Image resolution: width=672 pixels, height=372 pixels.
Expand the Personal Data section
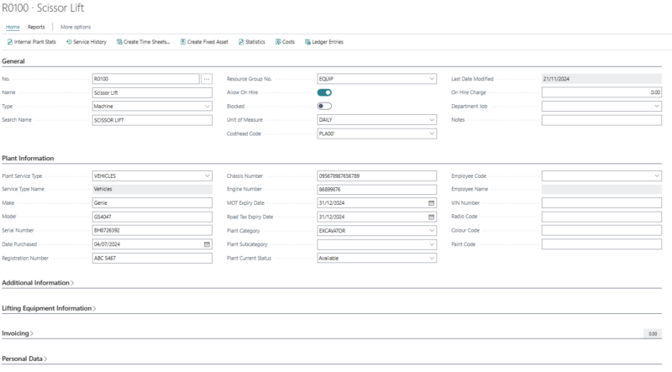pyautogui.click(x=24, y=359)
